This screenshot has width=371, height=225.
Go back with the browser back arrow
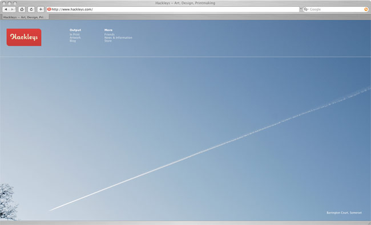point(6,10)
